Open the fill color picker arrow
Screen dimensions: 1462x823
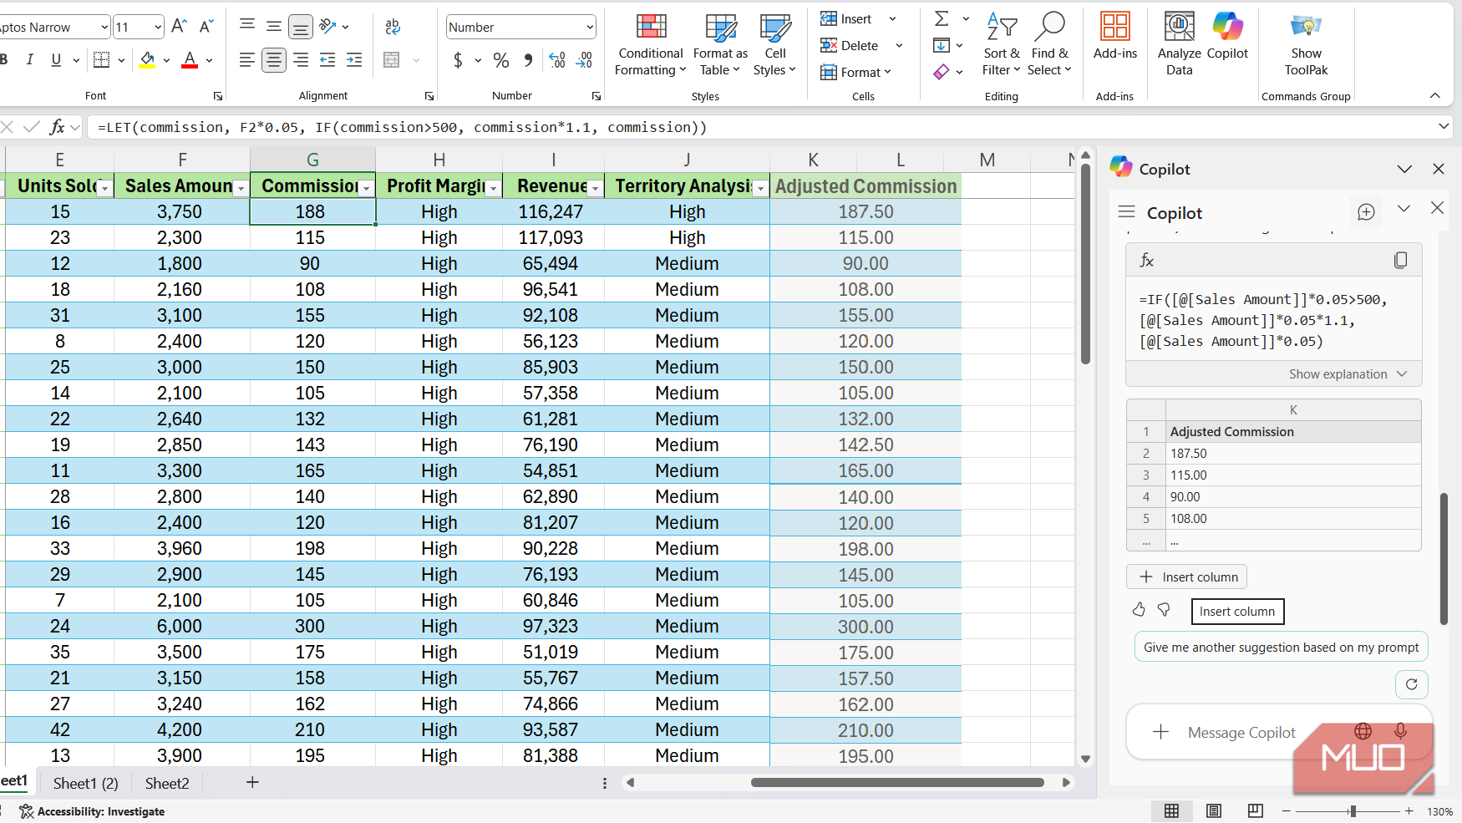[166, 60]
